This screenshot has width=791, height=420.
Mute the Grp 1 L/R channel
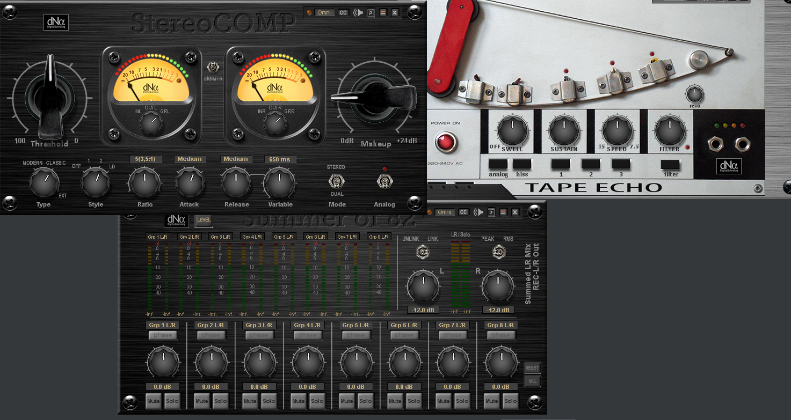point(154,401)
